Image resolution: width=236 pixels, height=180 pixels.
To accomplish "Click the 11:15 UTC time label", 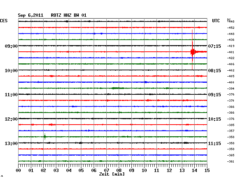I will tap(215, 143).
